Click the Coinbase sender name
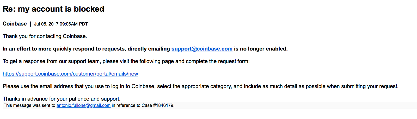The image size is (417, 119). 15,24
